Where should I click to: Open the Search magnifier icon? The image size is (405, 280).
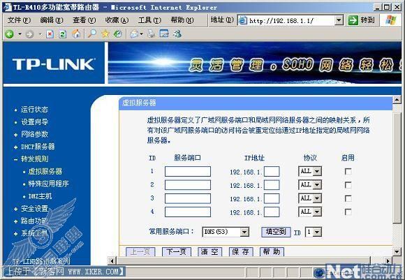(x=91, y=34)
